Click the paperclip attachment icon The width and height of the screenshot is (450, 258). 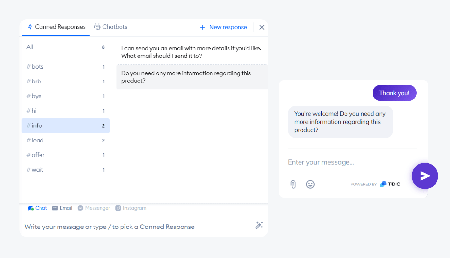pos(293,184)
